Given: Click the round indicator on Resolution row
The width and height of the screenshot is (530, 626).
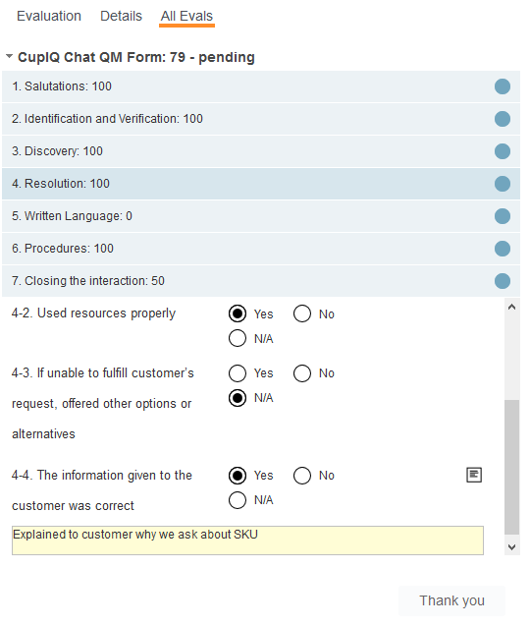Looking at the screenshot, I should 503,184.
